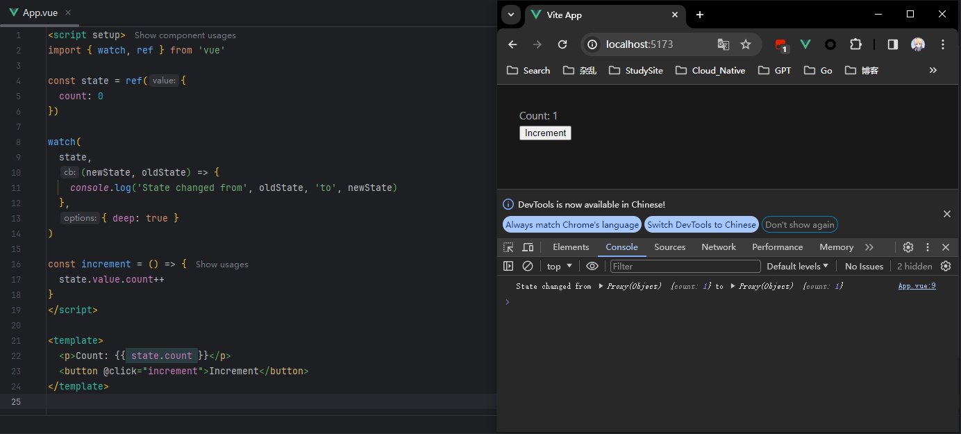Bookmark this page with the star icon
Image resolution: width=961 pixels, height=434 pixels.
pos(746,44)
